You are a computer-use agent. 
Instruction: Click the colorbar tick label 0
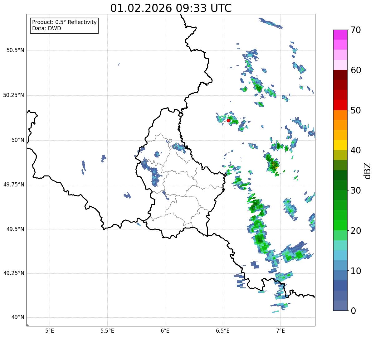(353, 311)
